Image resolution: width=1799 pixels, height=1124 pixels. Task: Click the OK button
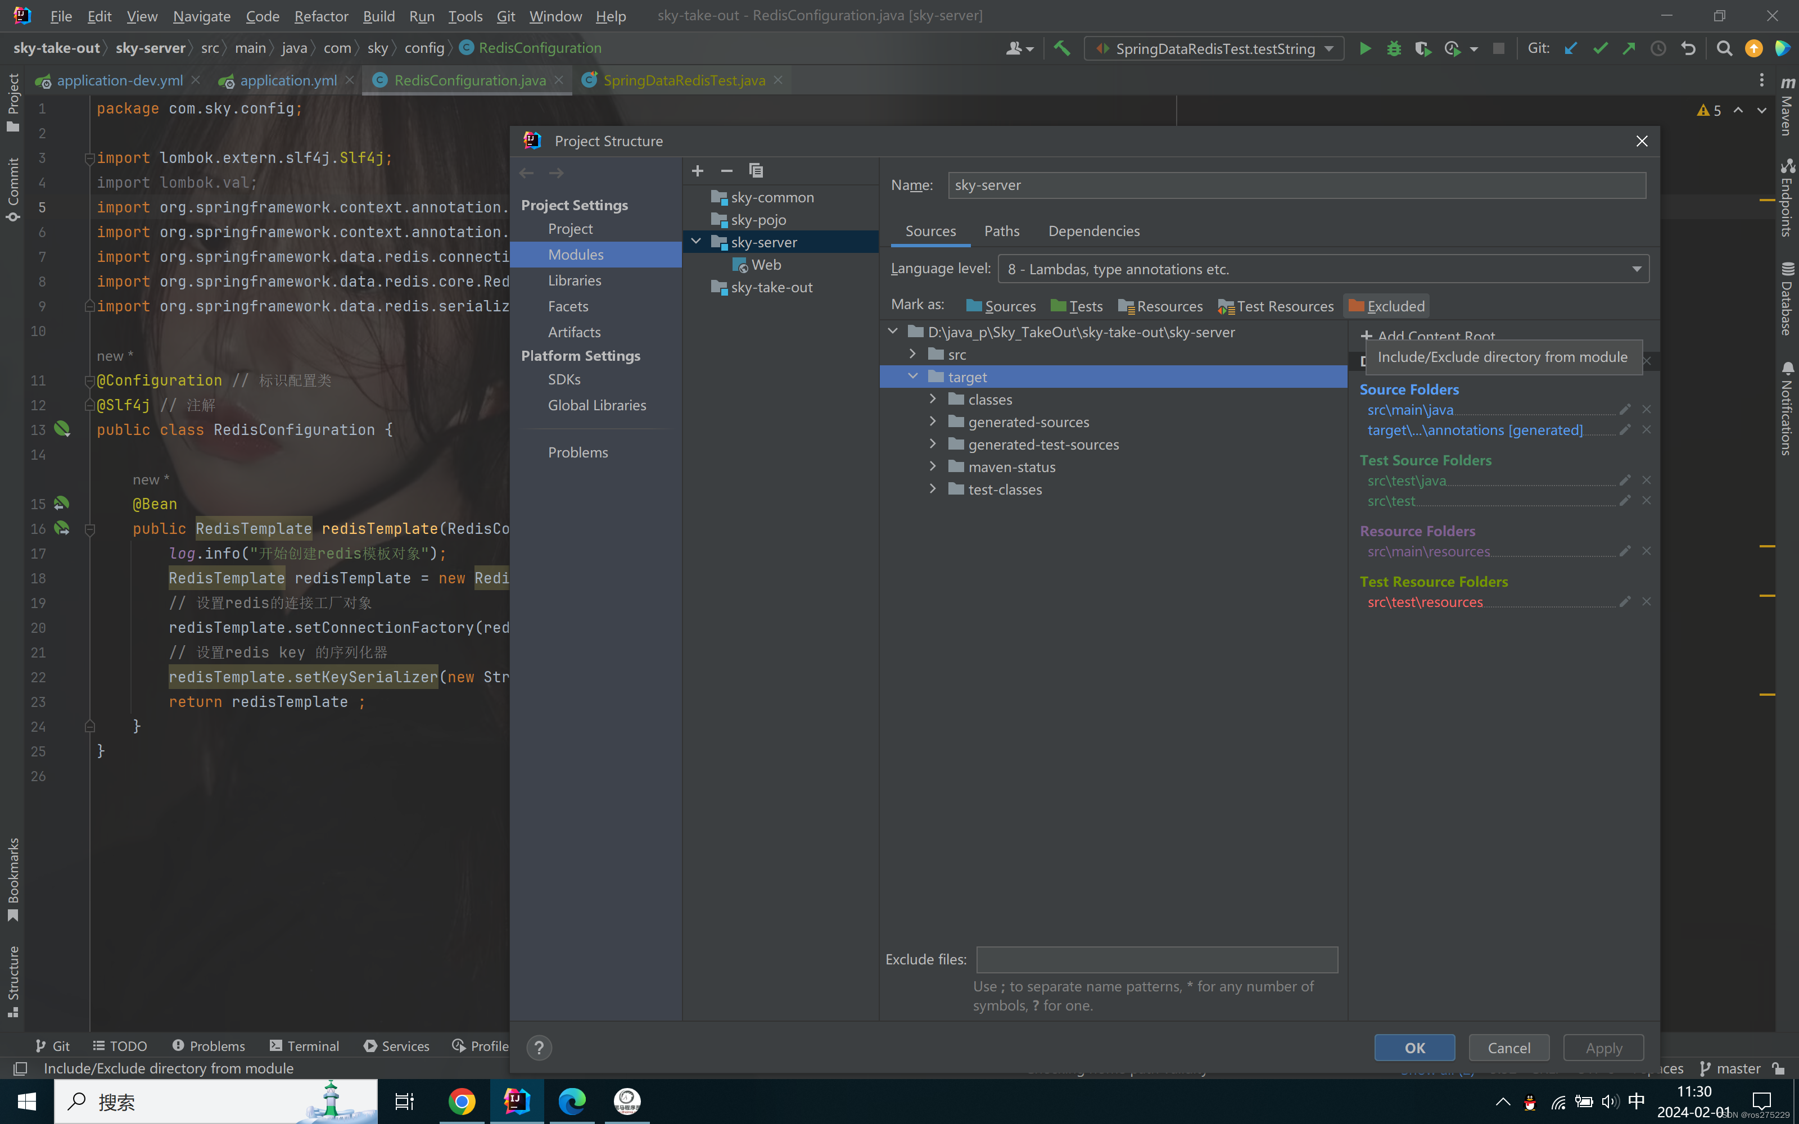point(1414,1048)
